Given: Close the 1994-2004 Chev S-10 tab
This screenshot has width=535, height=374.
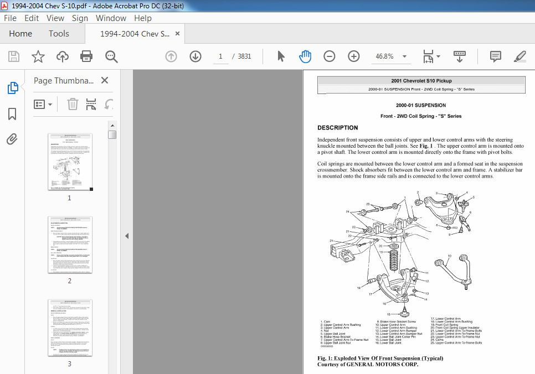Looking at the screenshot, I should tap(177, 33).
